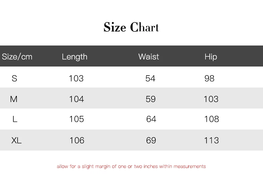Select length value 104 in the M row
263x181 pixels.
coord(76,99)
